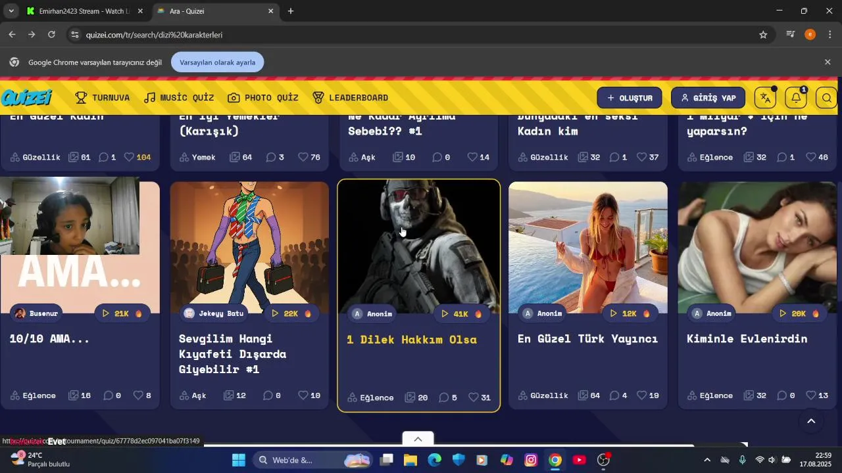Open the Leaderboard page
The image size is (842, 473).
tap(350, 98)
